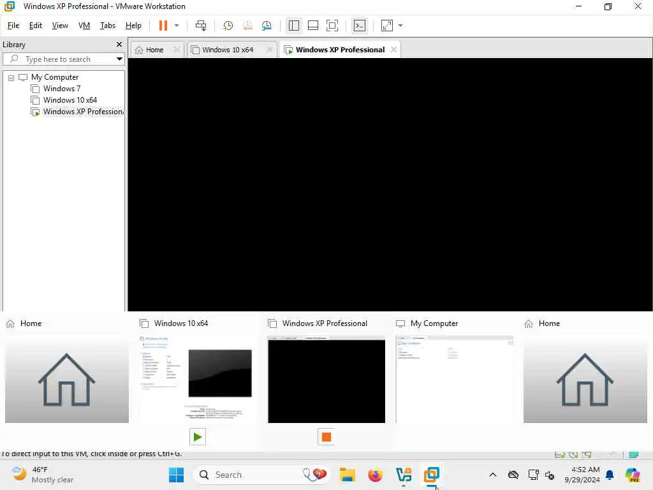Show hidden system tray icons

[x=493, y=475]
